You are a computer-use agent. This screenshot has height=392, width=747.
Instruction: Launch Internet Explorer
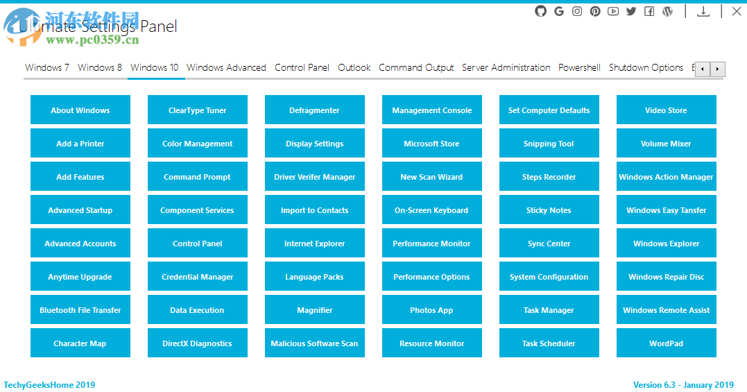314,243
